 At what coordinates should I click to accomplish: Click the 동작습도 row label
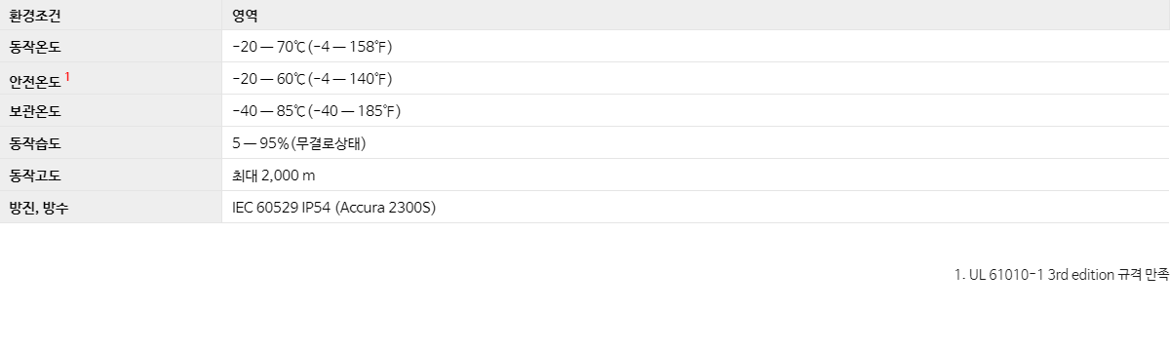(x=35, y=143)
